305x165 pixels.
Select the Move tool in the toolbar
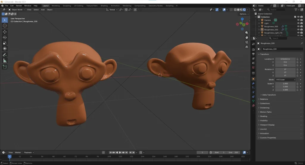(x=5, y=32)
